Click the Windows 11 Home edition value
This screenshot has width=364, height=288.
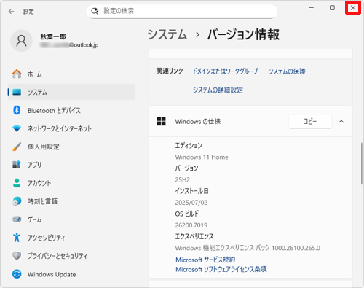202,157
